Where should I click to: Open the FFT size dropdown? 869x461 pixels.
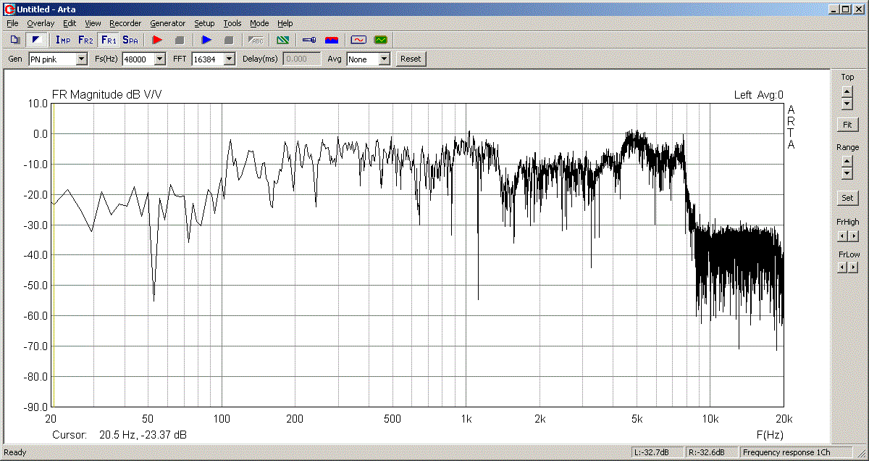(x=230, y=59)
